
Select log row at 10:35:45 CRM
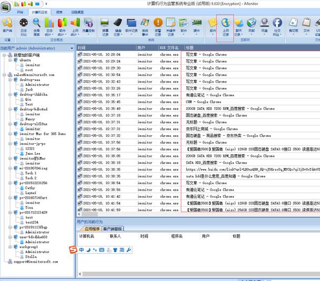pyautogui.click(x=198, y=102)
